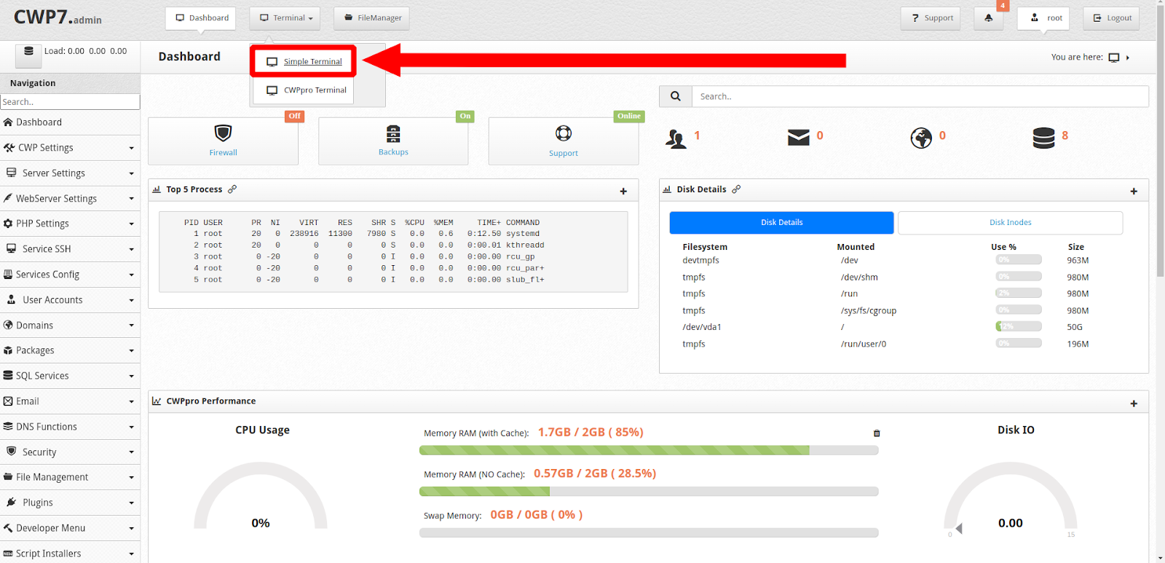Image resolution: width=1165 pixels, height=563 pixels.
Task: Click the Logout button
Action: 1111,18
